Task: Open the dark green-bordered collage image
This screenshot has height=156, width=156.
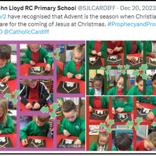Action: tap(121, 68)
